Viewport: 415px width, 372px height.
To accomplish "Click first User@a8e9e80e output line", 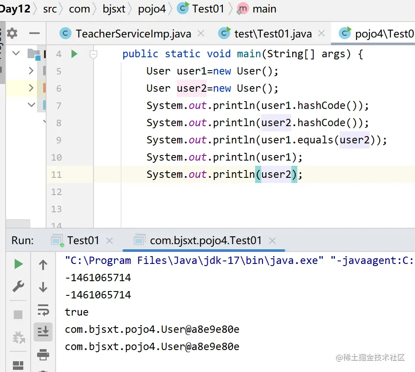I will tap(152, 329).
